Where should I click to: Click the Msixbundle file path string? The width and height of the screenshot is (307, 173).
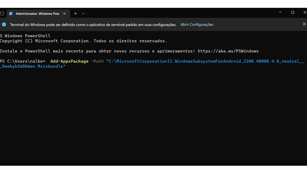coord(152,64)
